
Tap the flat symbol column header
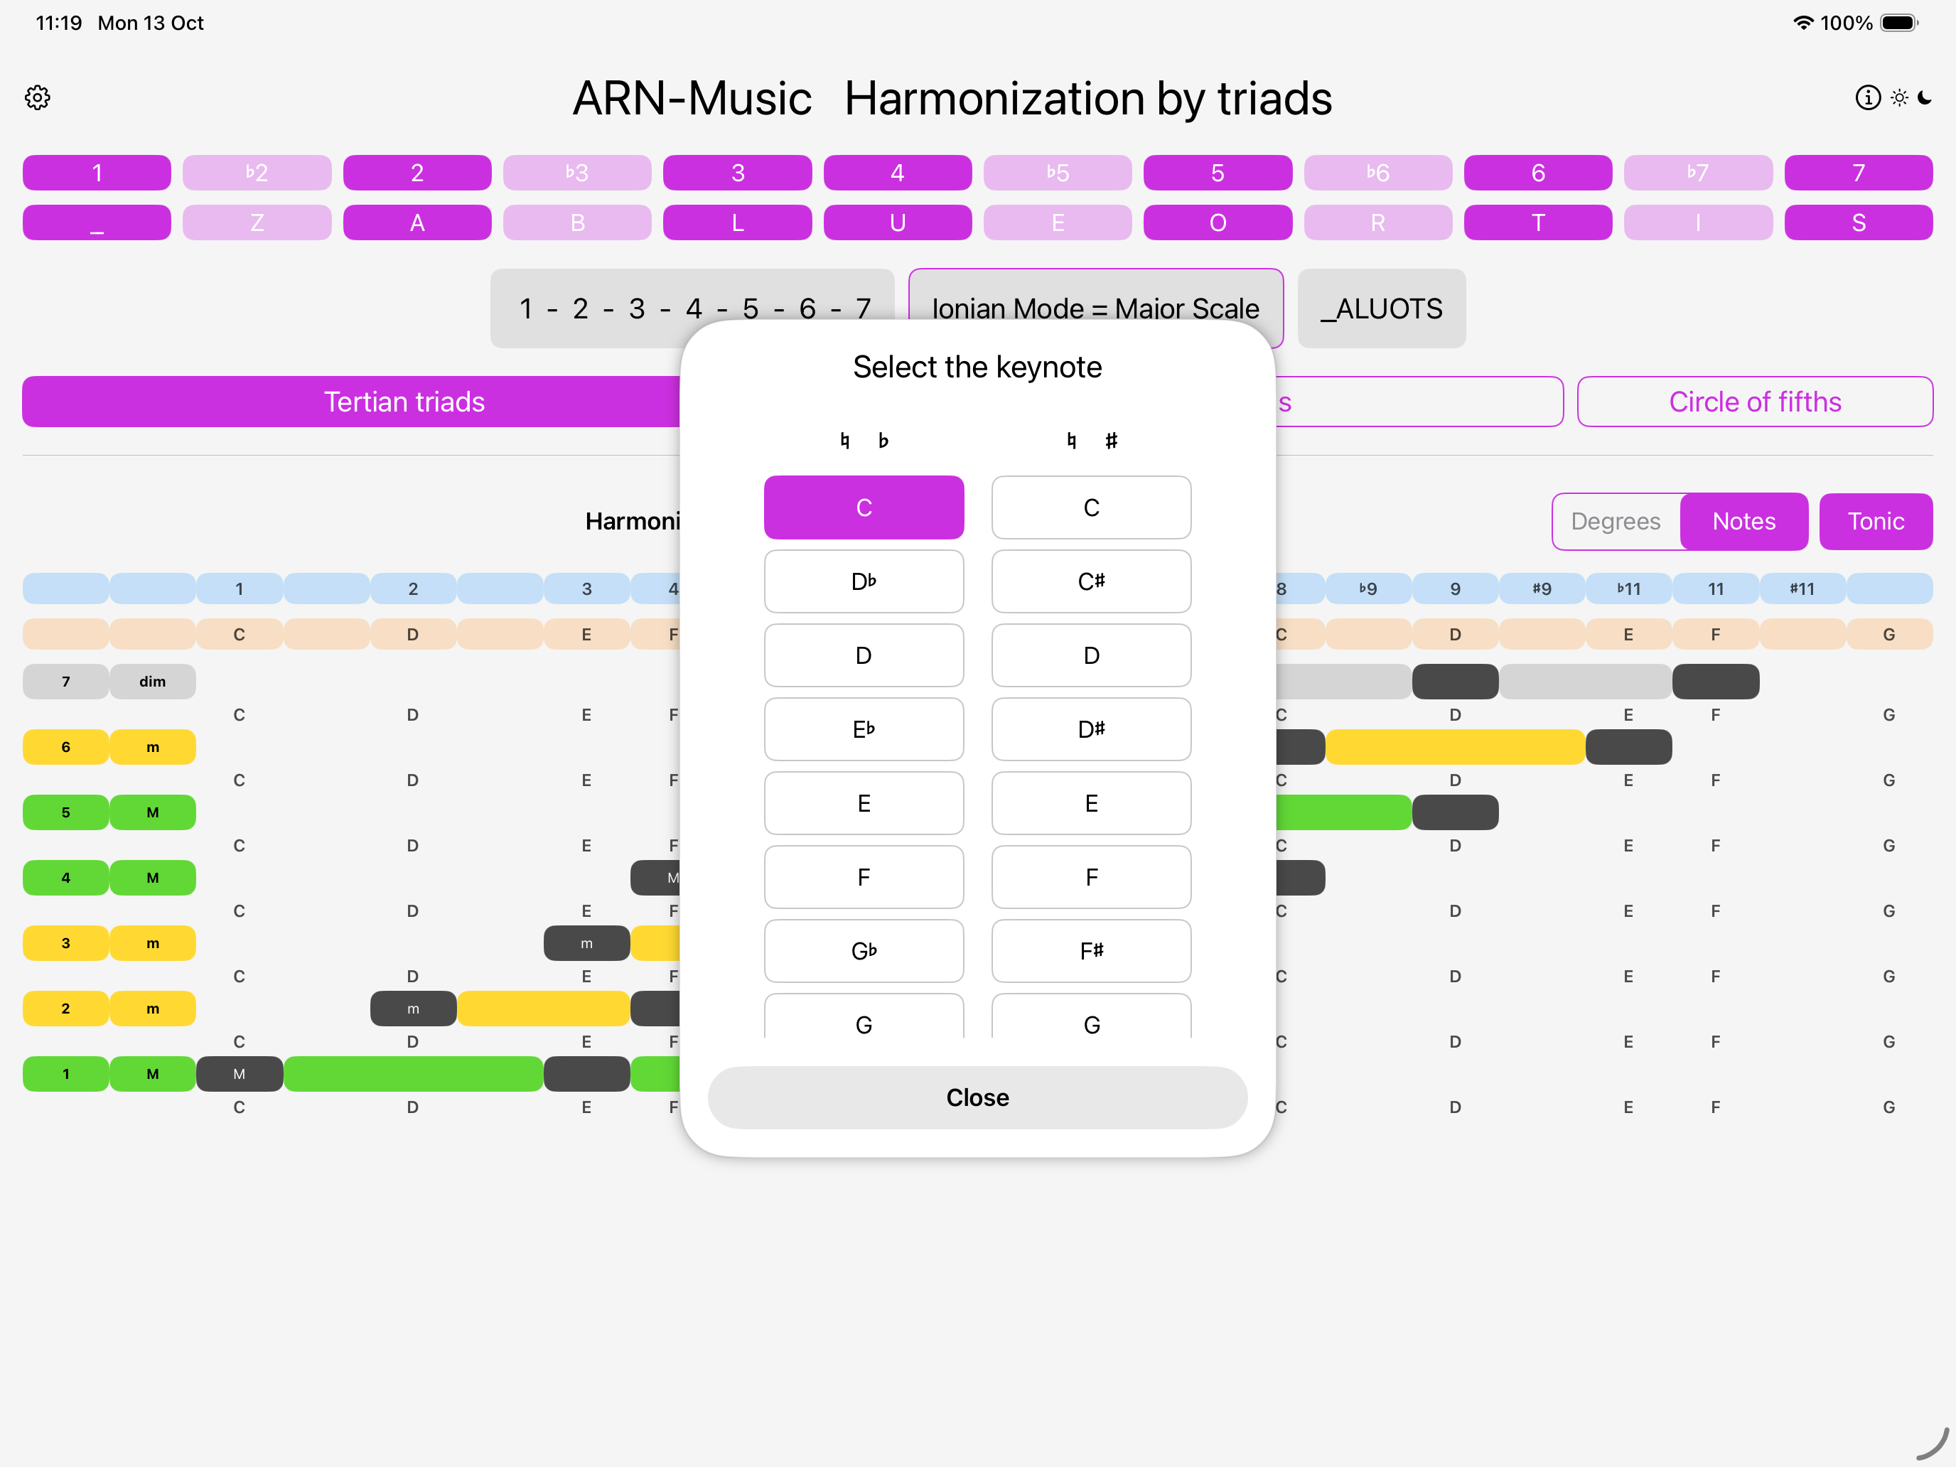[883, 441]
